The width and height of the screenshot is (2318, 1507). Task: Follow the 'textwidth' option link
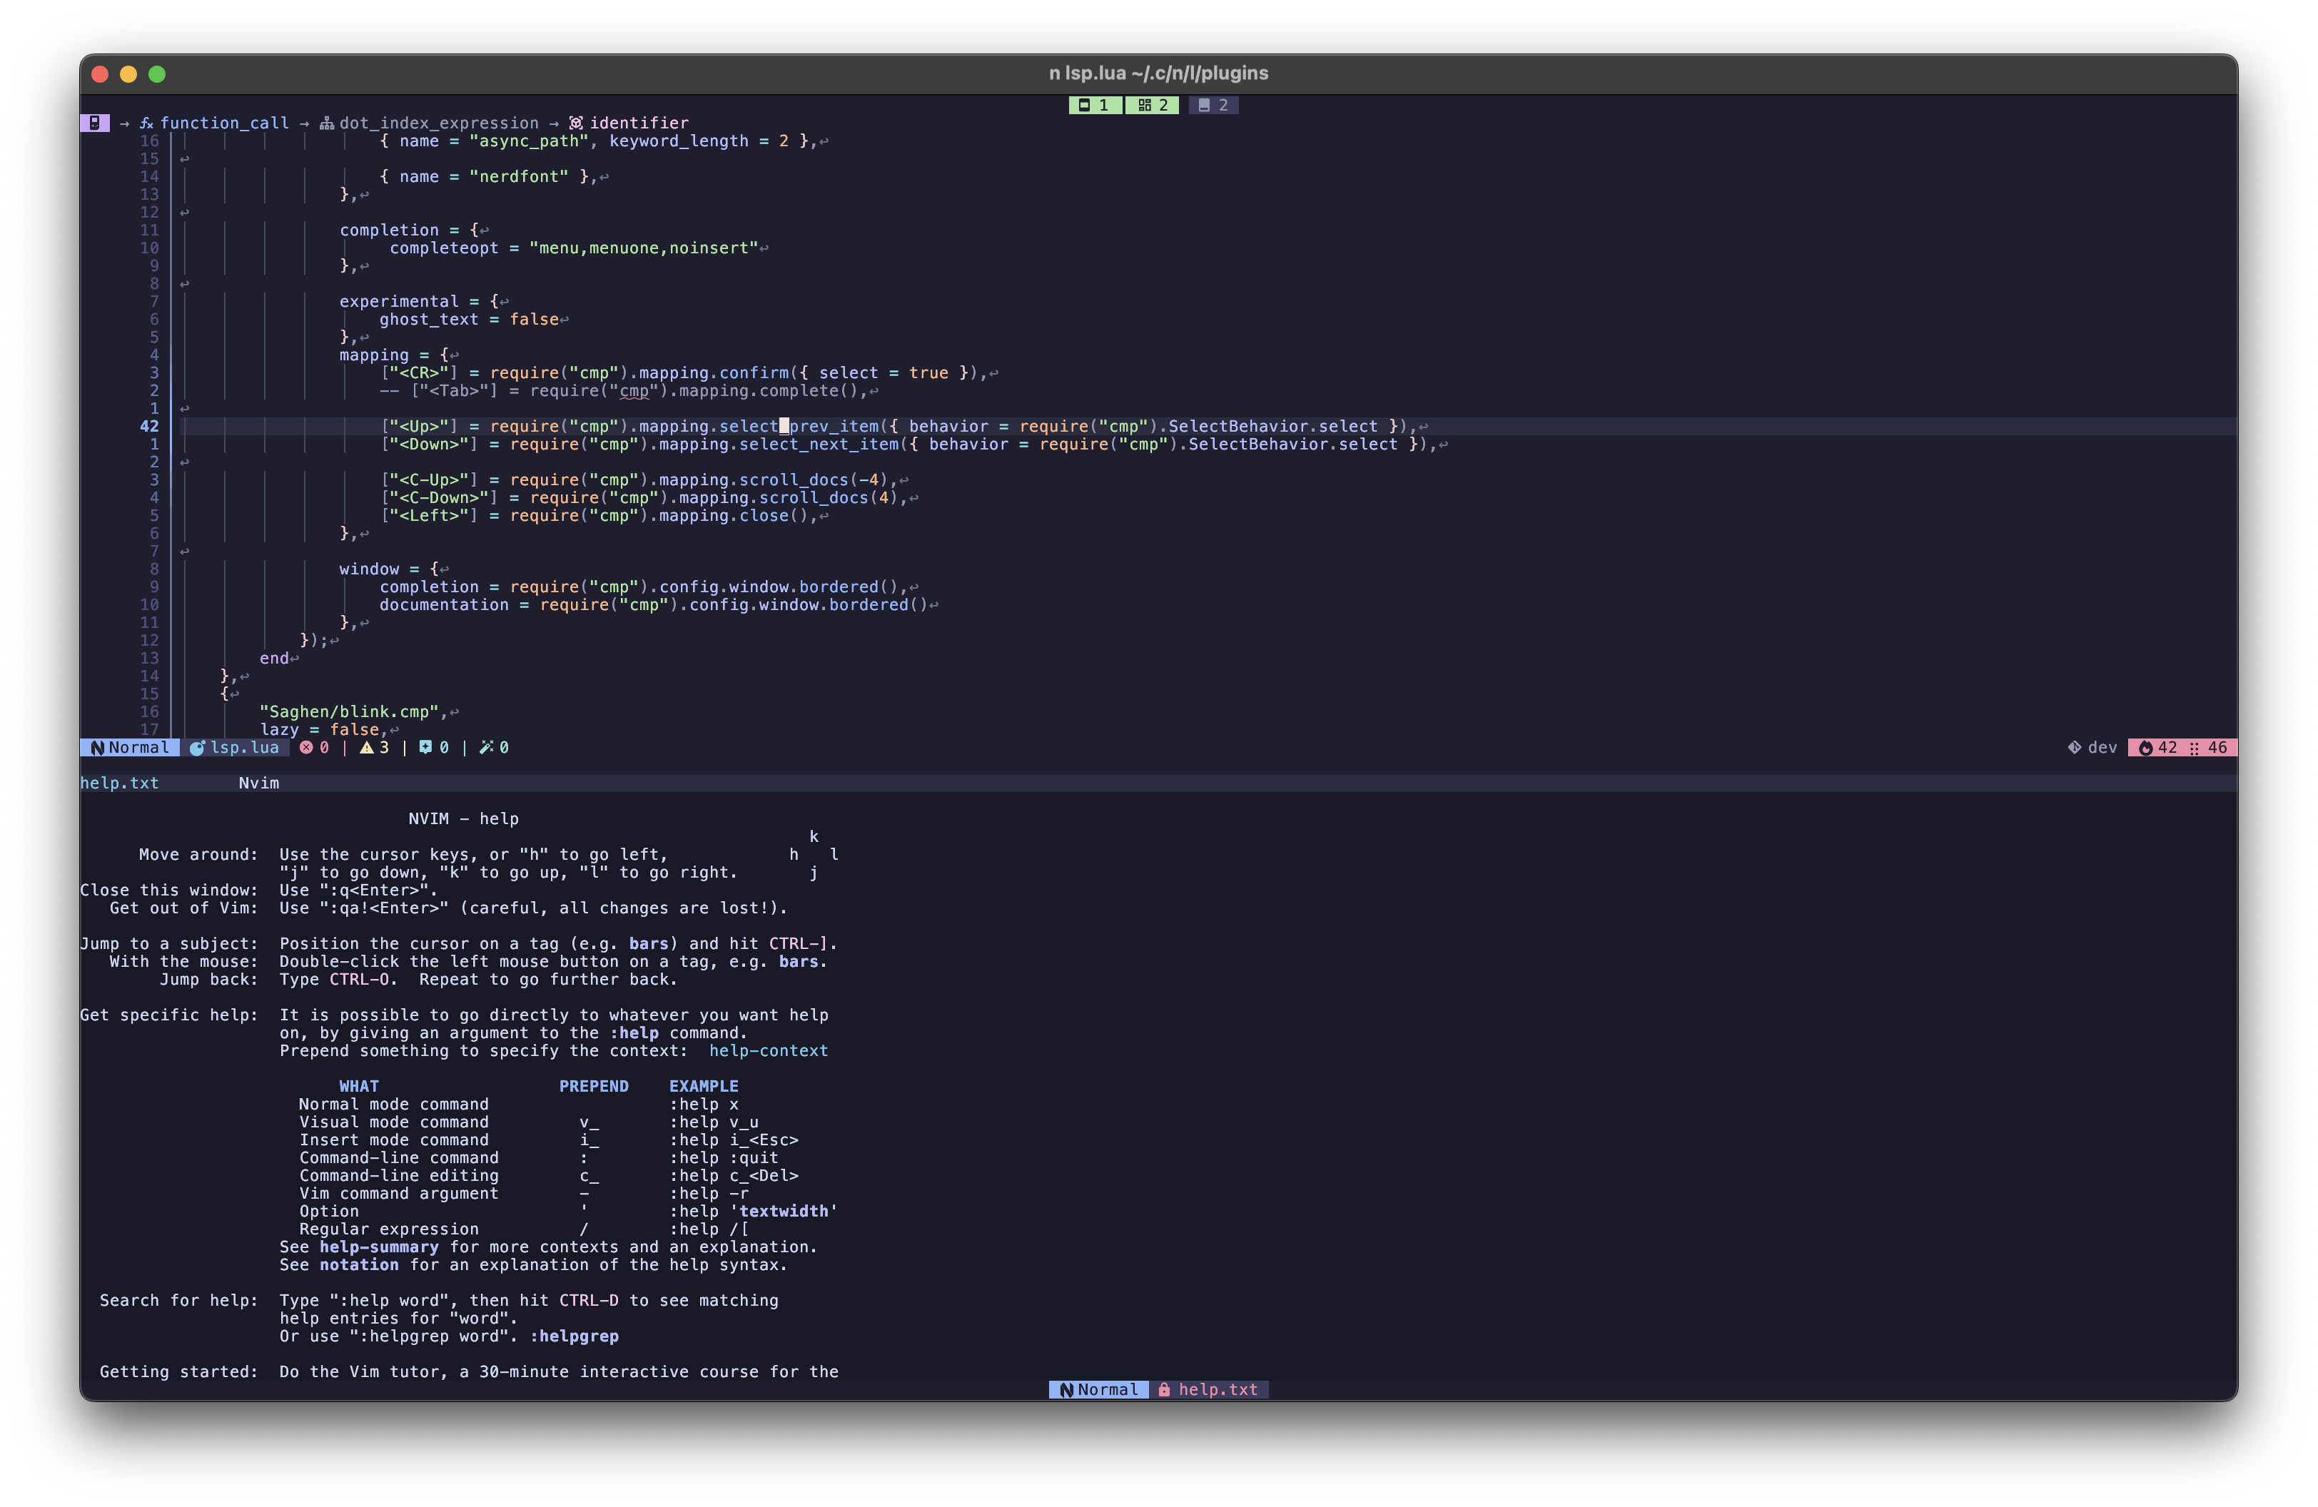[x=784, y=1211]
